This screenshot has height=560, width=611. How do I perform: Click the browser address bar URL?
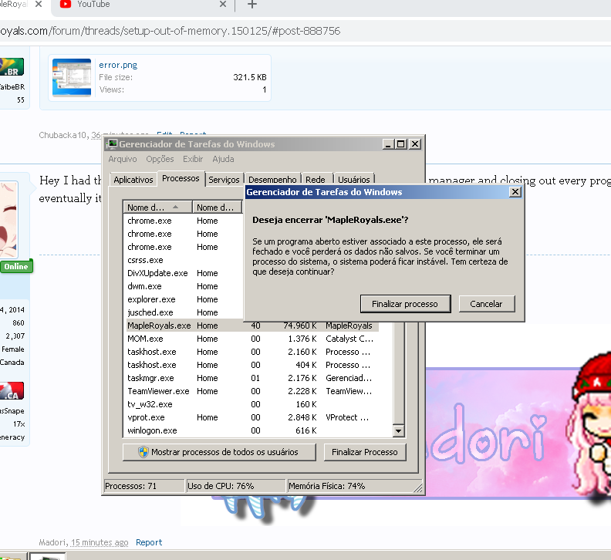[170, 31]
